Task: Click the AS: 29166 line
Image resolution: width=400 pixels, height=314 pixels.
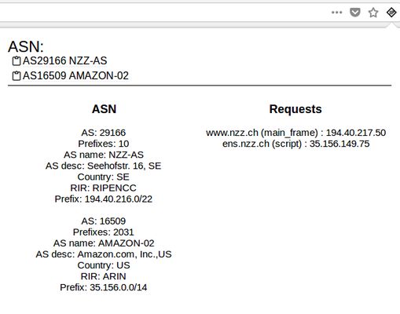Action: (104, 133)
